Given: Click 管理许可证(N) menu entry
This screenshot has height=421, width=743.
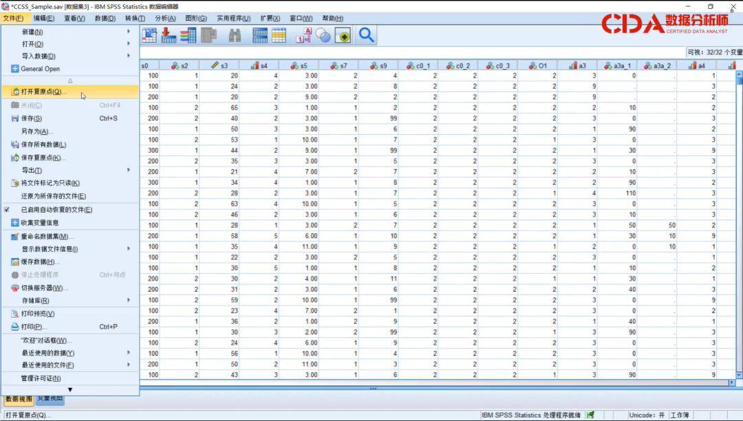Looking at the screenshot, I should (41, 378).
